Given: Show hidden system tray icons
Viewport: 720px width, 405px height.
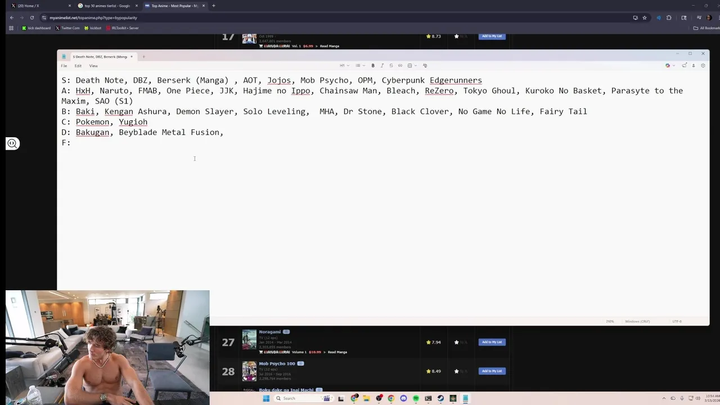Looking at the screenshot, I should click(664, 398).
